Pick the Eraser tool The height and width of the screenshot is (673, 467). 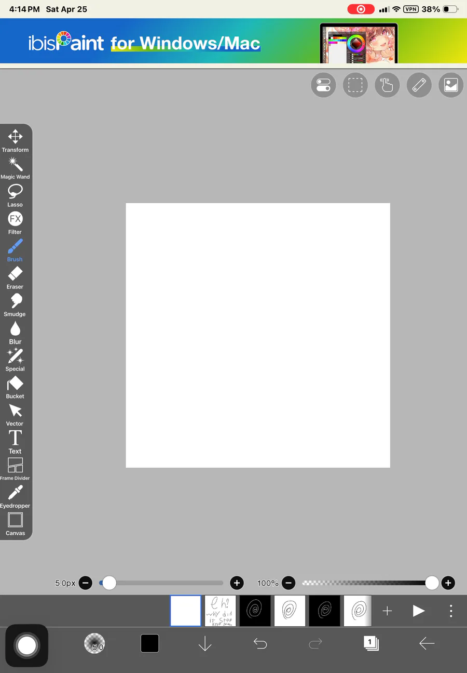pos(15,278)
